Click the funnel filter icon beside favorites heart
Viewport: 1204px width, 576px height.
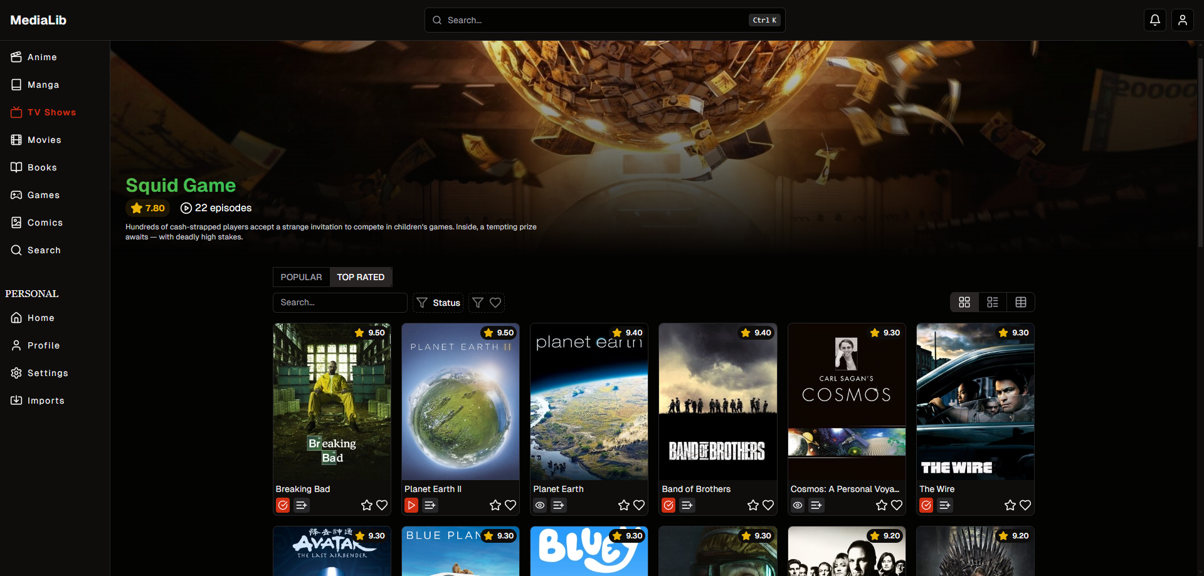tap(478, 303)
